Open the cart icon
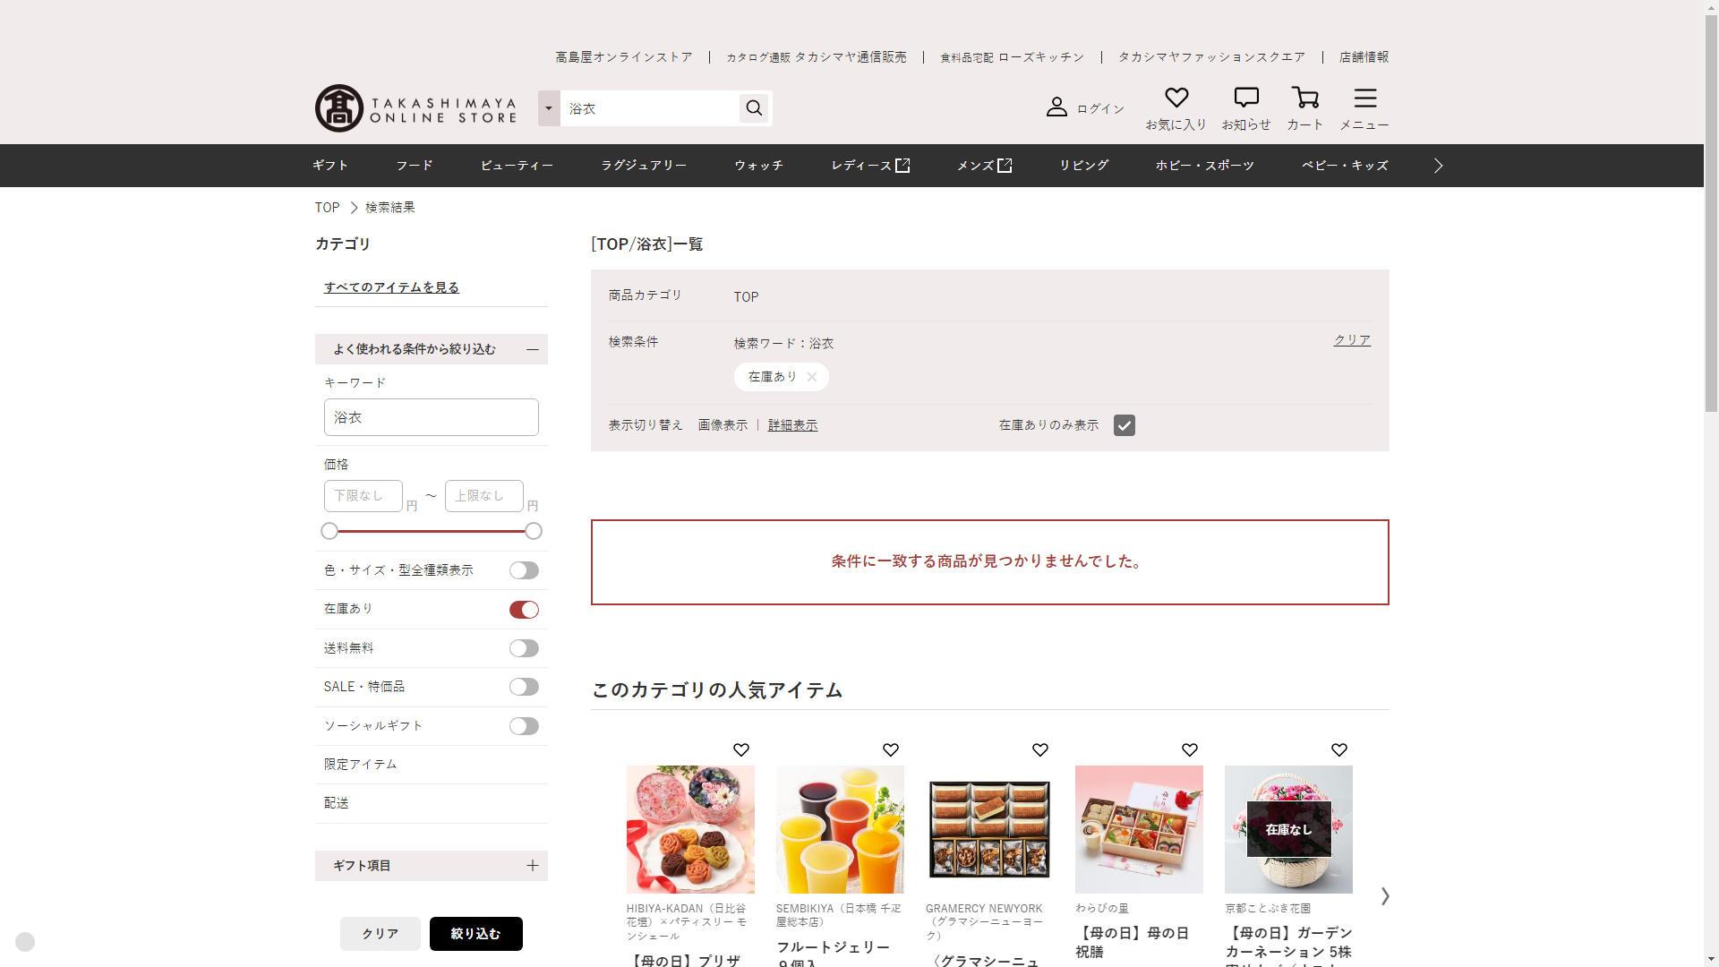 [x=1304, y=98]
